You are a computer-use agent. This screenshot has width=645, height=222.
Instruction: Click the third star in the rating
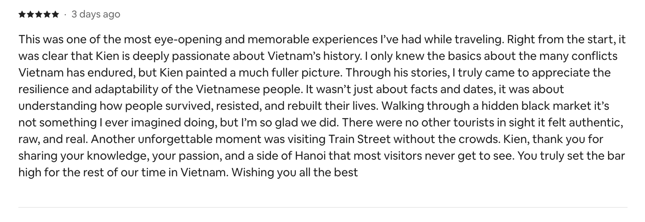point(39,15)
